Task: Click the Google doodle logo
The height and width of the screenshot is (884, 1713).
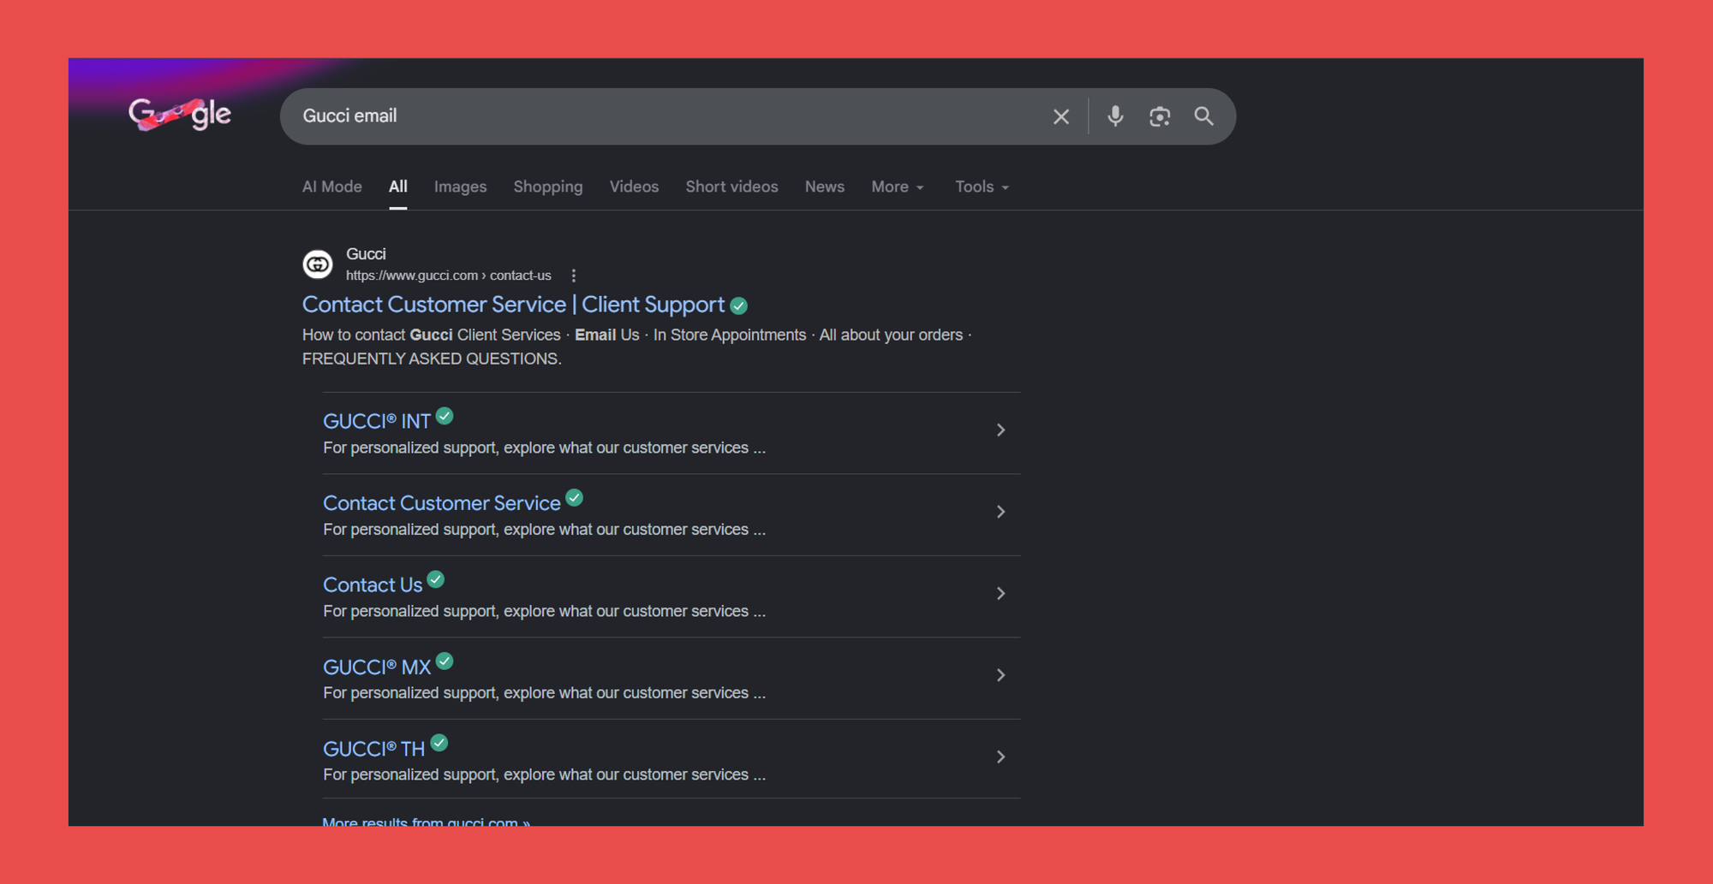Action: pyautogui.click(x=180, y=114)
